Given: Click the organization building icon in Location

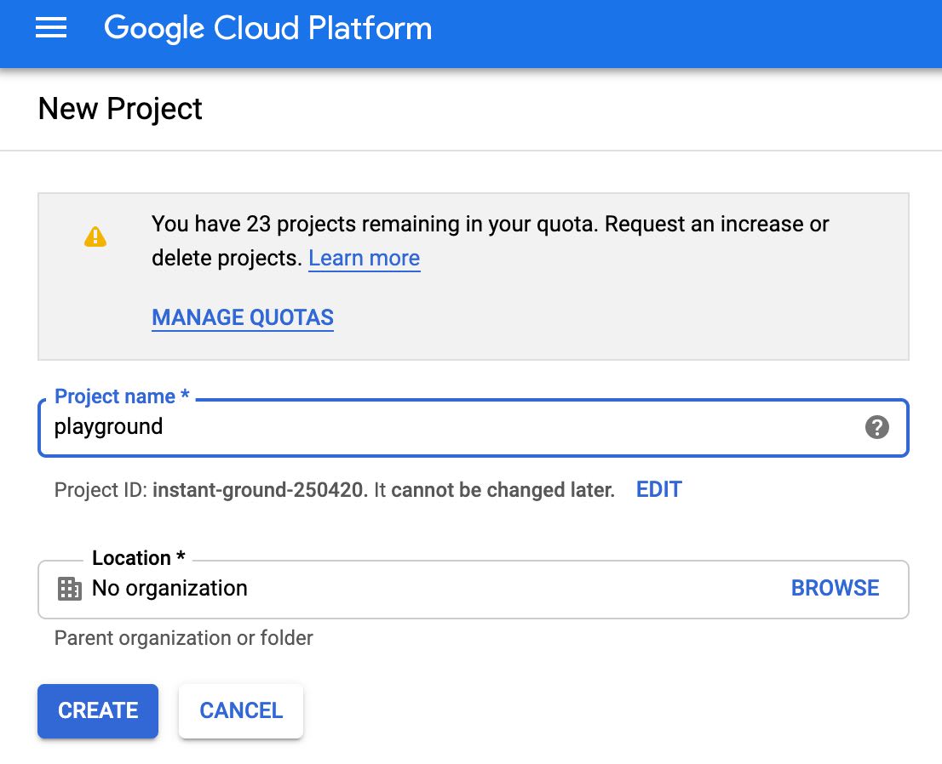Looking at the screenshot, I should click(x=70, y=589).
